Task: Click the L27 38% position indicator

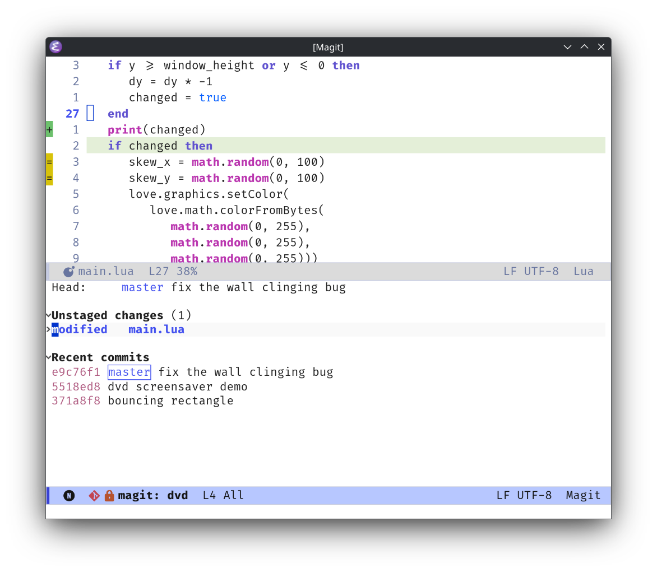Action: 173,272
